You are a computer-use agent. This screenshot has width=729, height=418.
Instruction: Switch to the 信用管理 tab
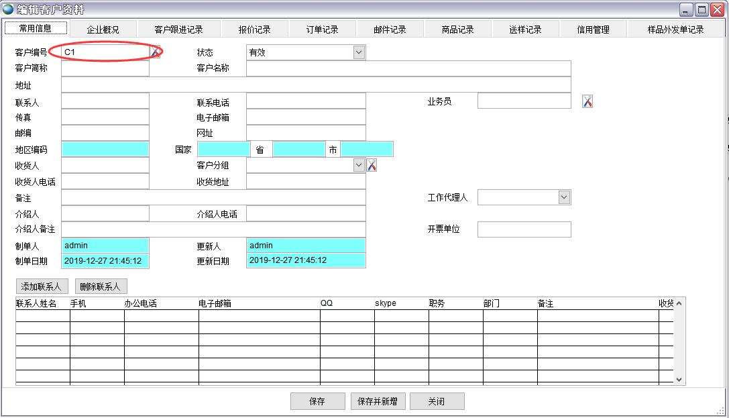pos(594,30)
